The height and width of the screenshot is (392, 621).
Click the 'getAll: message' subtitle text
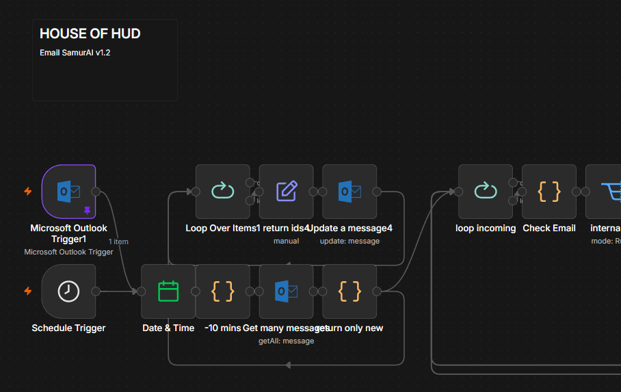286,341
